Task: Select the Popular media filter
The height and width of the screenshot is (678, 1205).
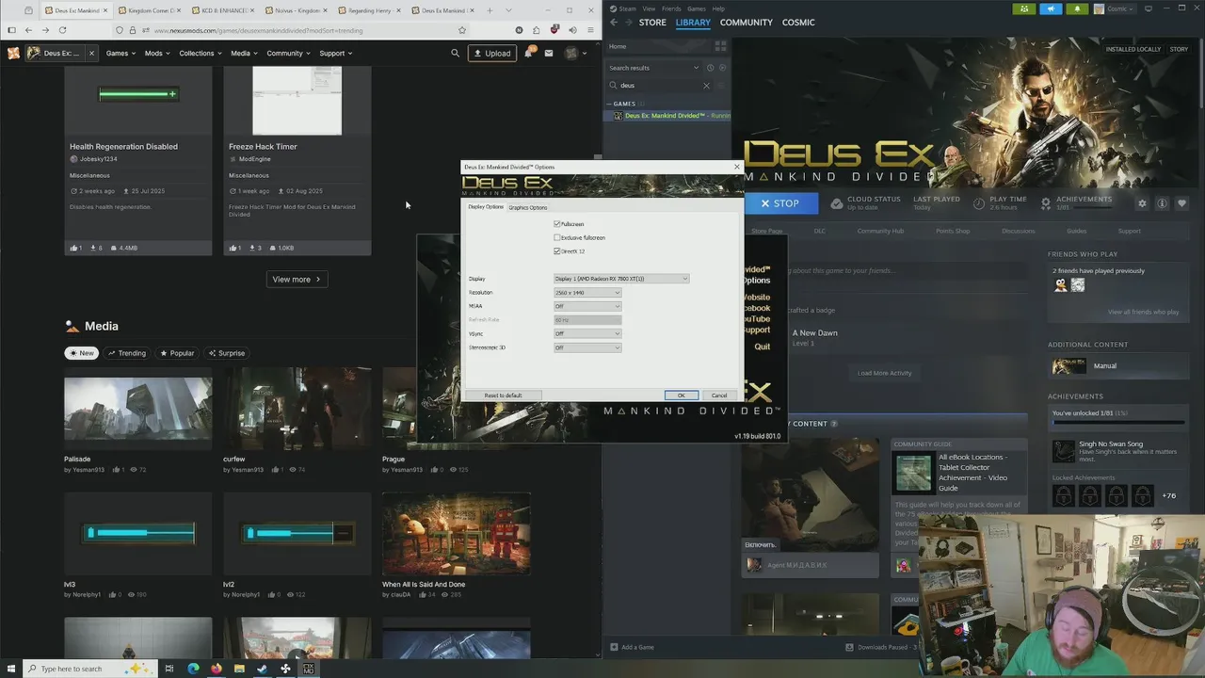Action: coord(177,353)
